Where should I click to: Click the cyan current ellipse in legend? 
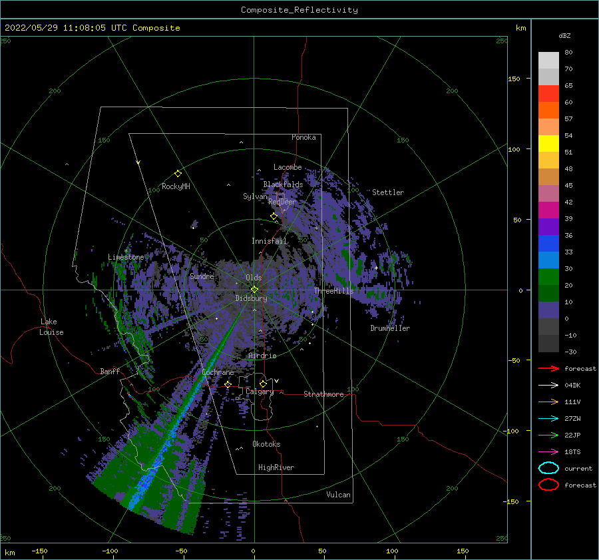tap(548, 468)
